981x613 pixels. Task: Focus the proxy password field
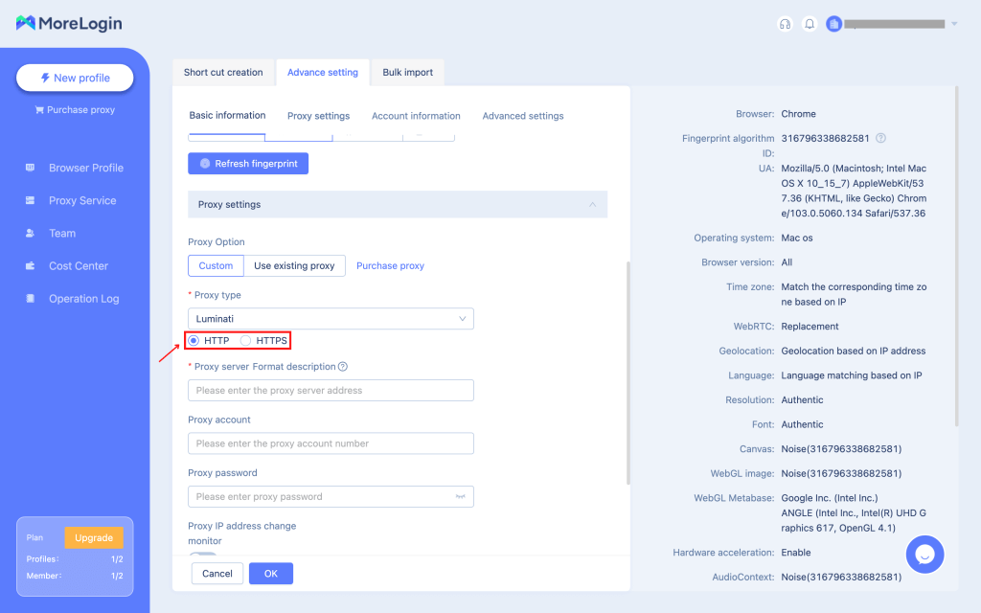pyautogui.click(x=331, y=497)
